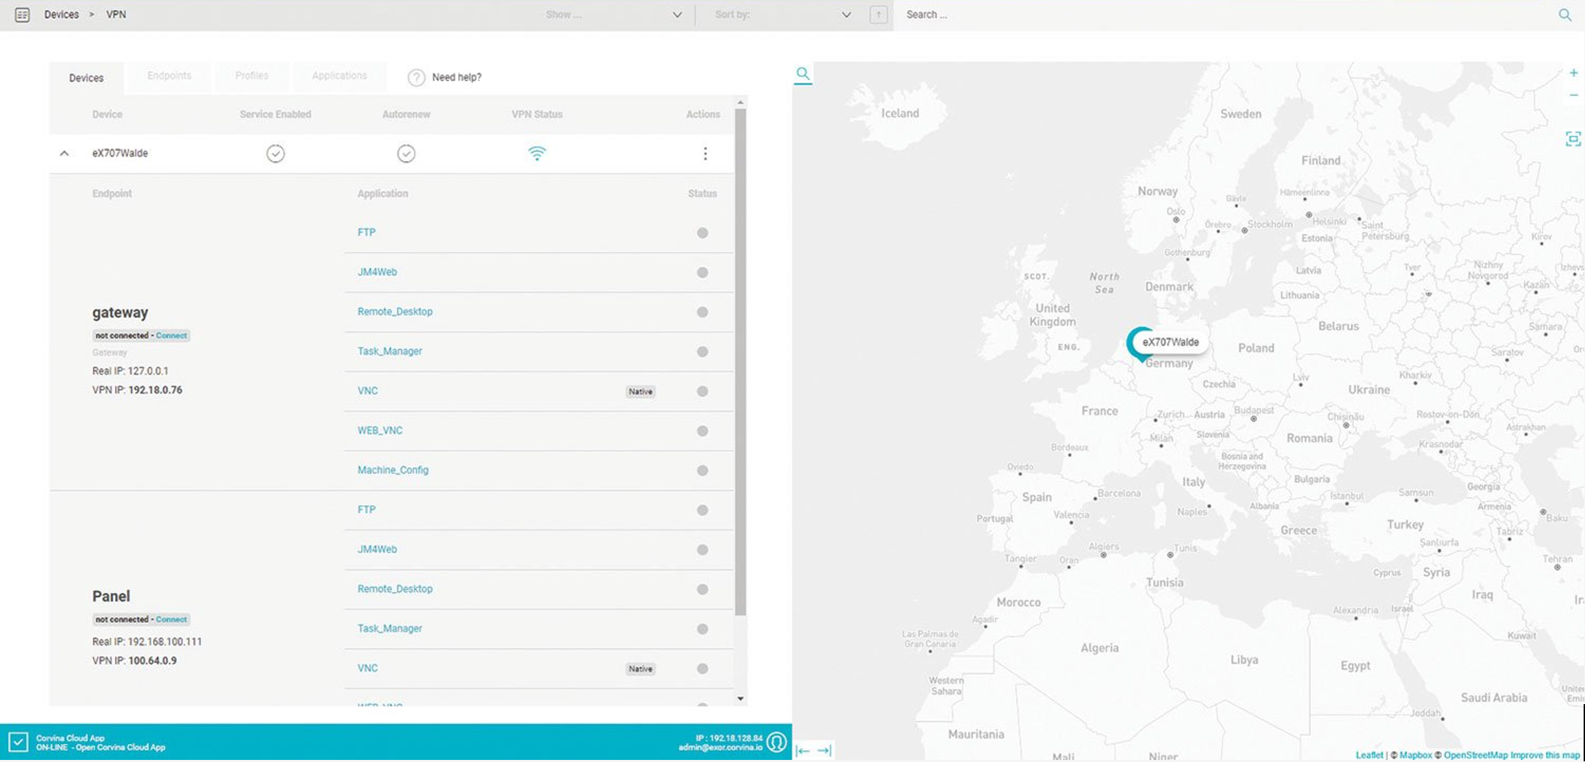Toggle Autorenew for eX707Walde
This screenshot has width=1585, height=762.
coord(406,154)
